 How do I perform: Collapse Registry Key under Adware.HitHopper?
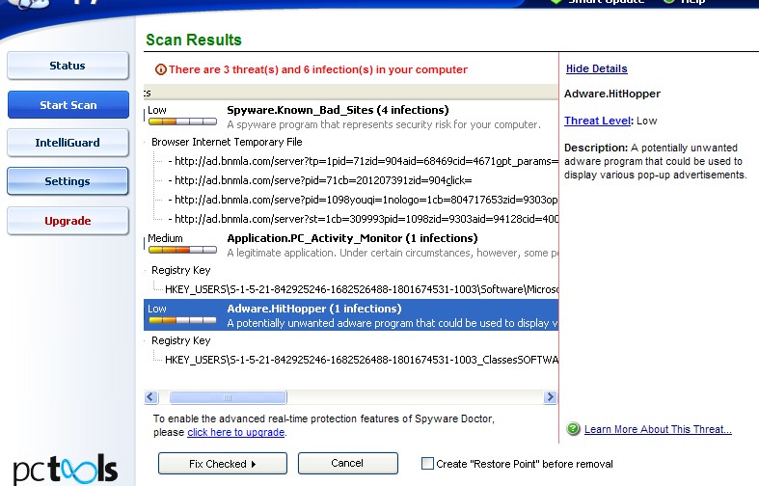point(181,340)
